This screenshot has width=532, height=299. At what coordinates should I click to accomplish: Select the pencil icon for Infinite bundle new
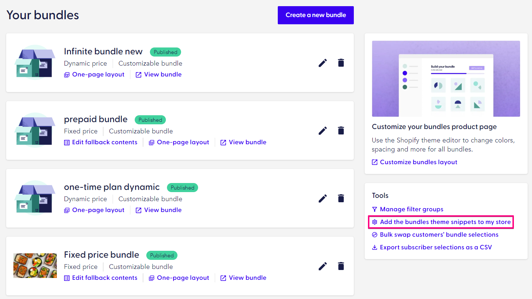322,63
